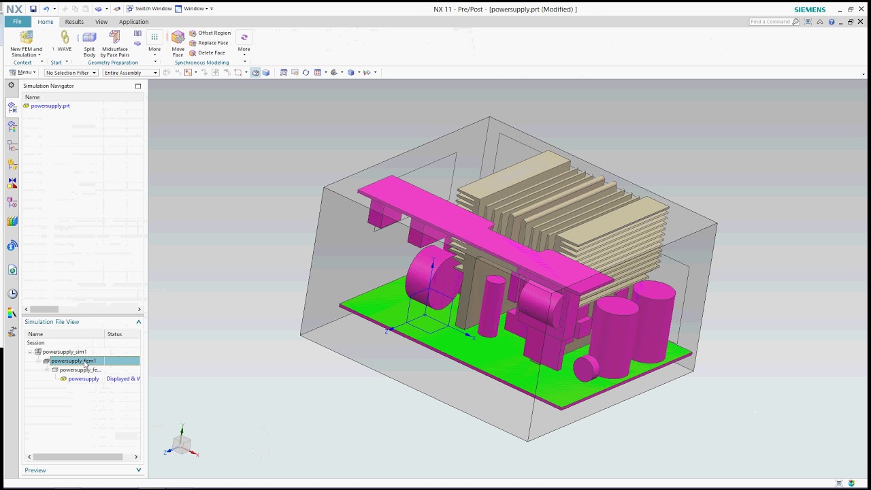Switch to the Results ribbon tab
The image size is (871, 490).
click(74, 22)
